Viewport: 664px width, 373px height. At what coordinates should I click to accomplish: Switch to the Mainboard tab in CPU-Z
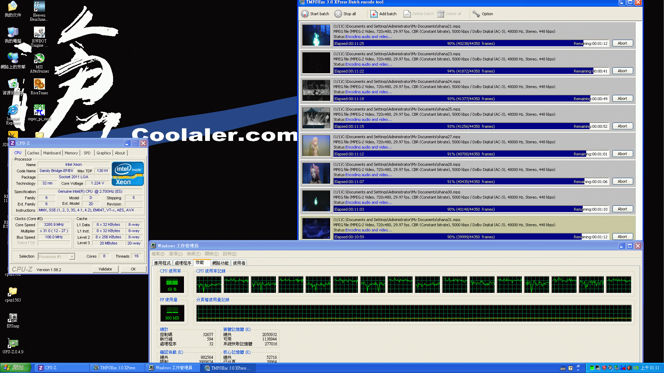[x=52, y=153]
